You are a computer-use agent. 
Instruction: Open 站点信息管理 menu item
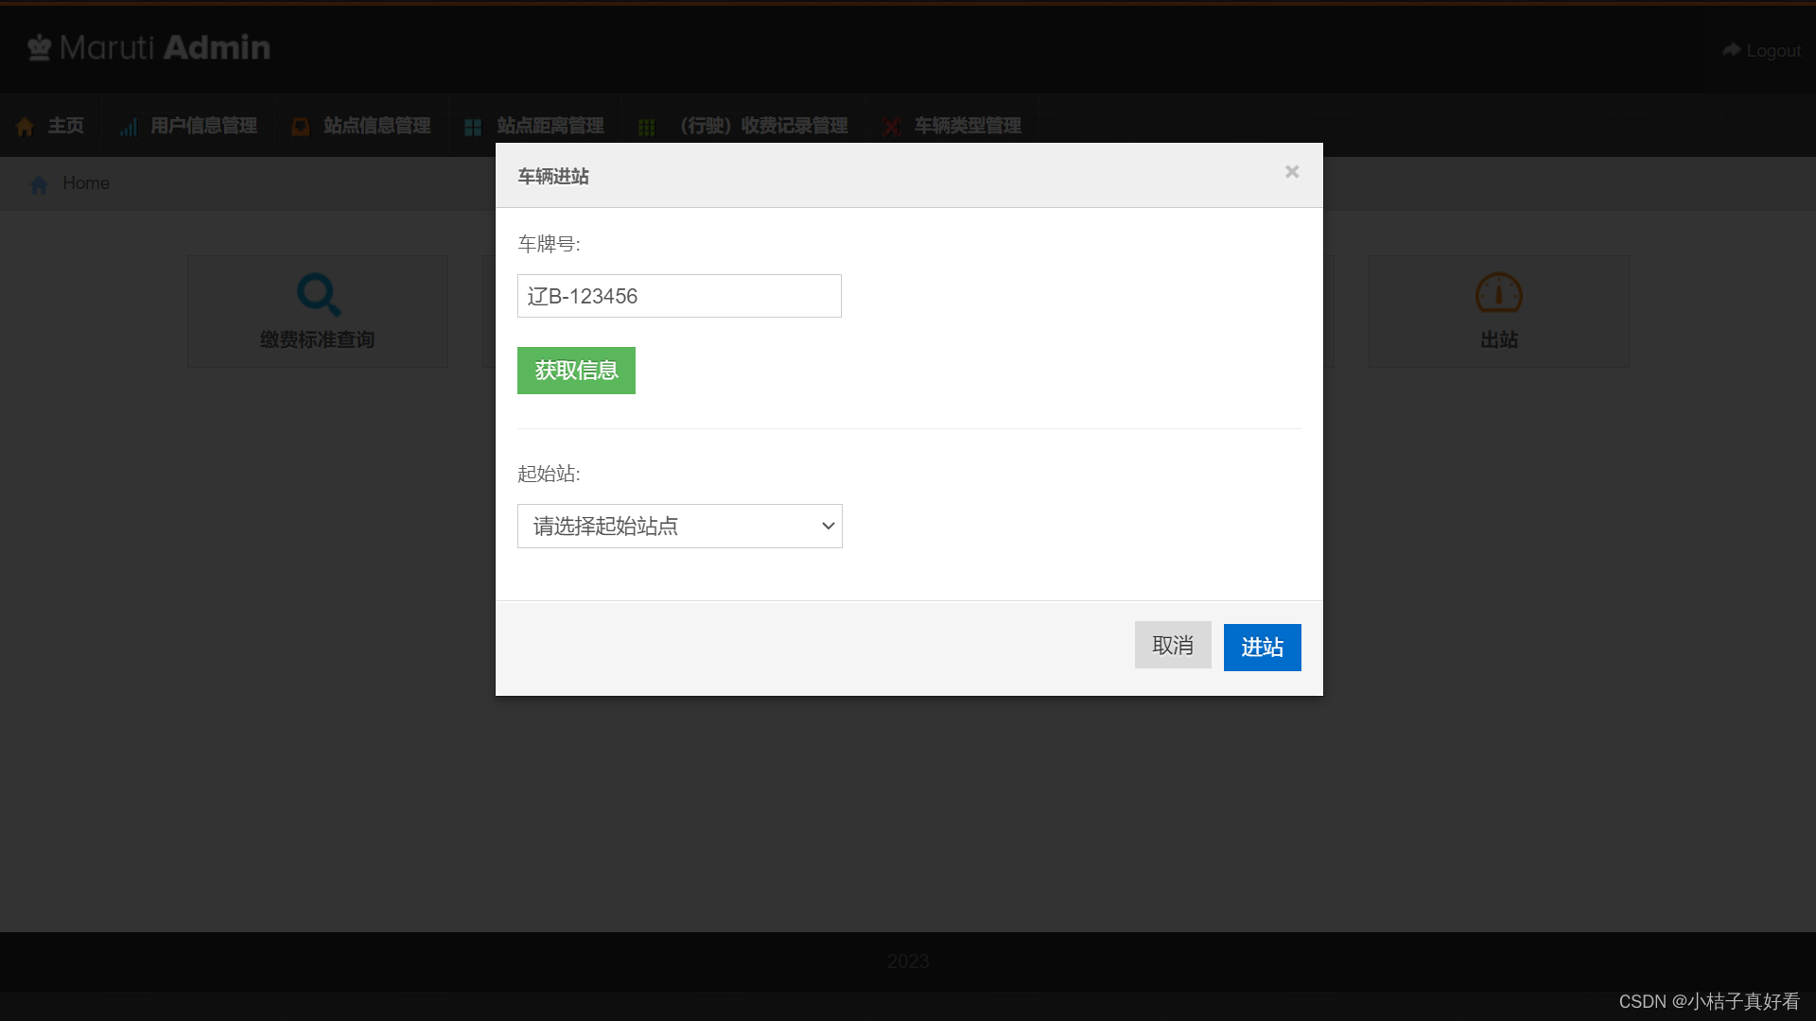point(361,126)
